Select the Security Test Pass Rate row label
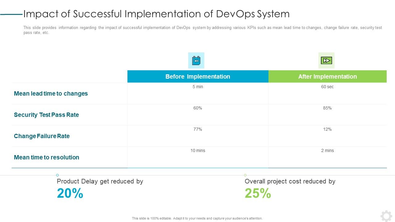The image size is (395, 222). click(46, 115)
